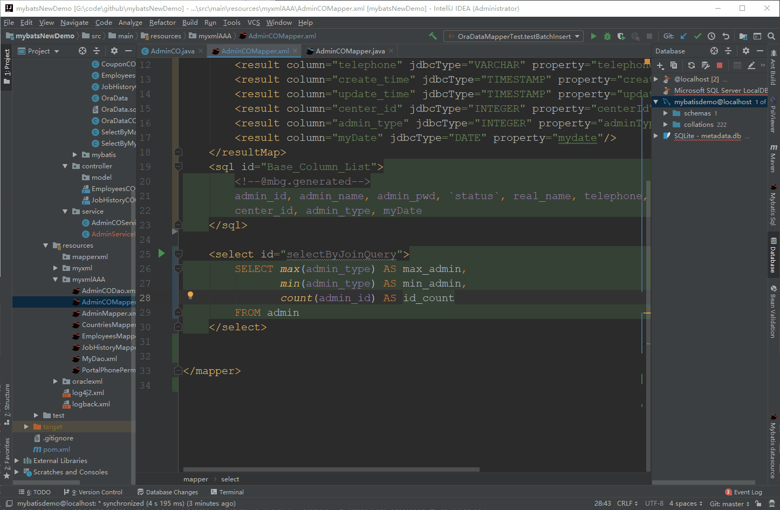Click the locate target icon in Project panel

pos(83,51)
